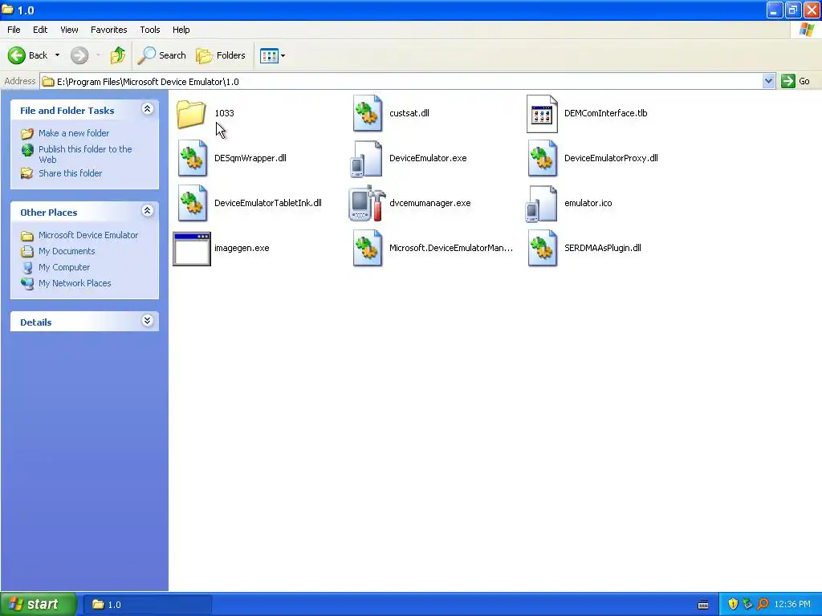Image resolution: width=822 pixels, height=616 pixels.
Task: Click Share this folder
Action: coord(71,173)
